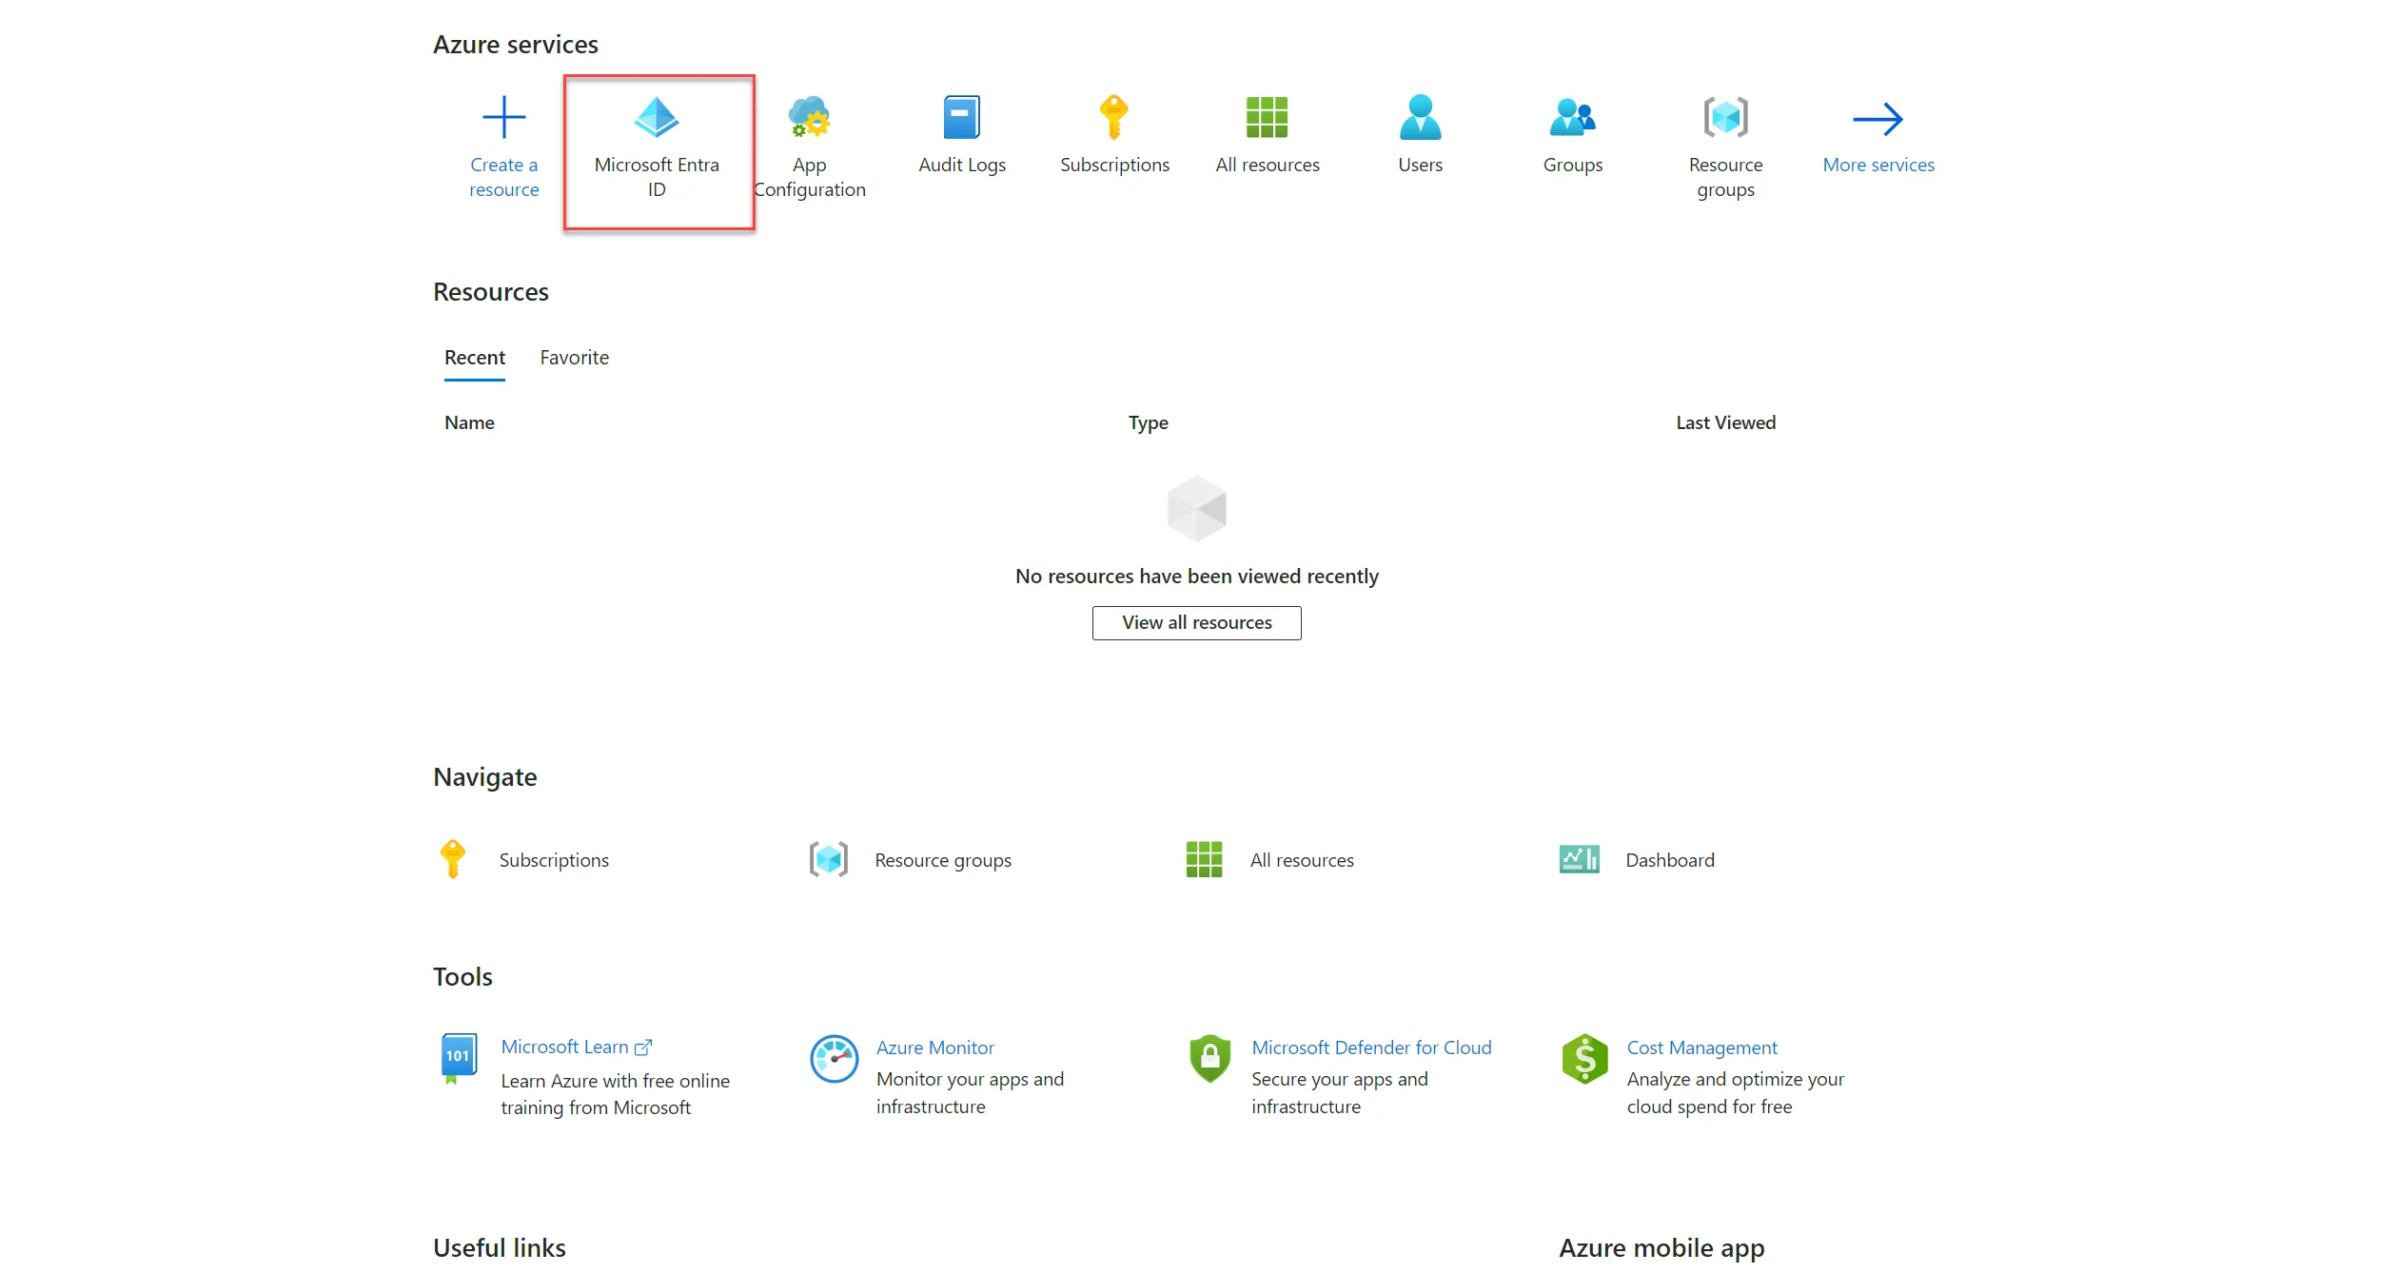
Task: Open Resource groups cube icon in Azure services
Action: point(1725,117)
